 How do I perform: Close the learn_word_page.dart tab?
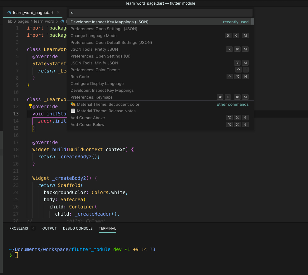[58, 13]
